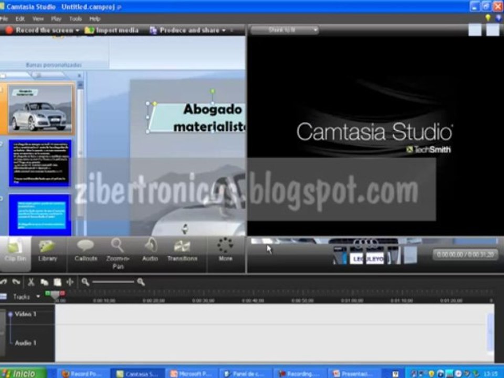Screen dimensions: 504x378
Task: Open the More tools menu
Action: [x=225, y=250]
